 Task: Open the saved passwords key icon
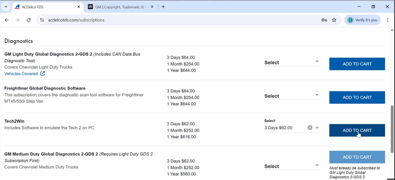pos(324,20)
